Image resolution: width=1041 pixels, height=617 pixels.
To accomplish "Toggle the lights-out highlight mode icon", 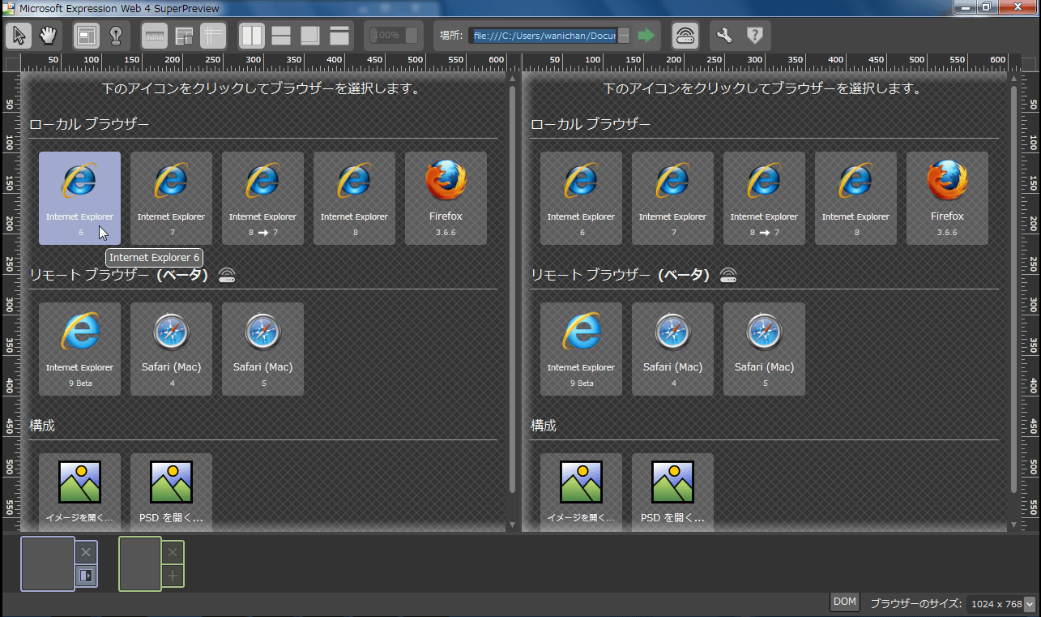I will point(115,36).
